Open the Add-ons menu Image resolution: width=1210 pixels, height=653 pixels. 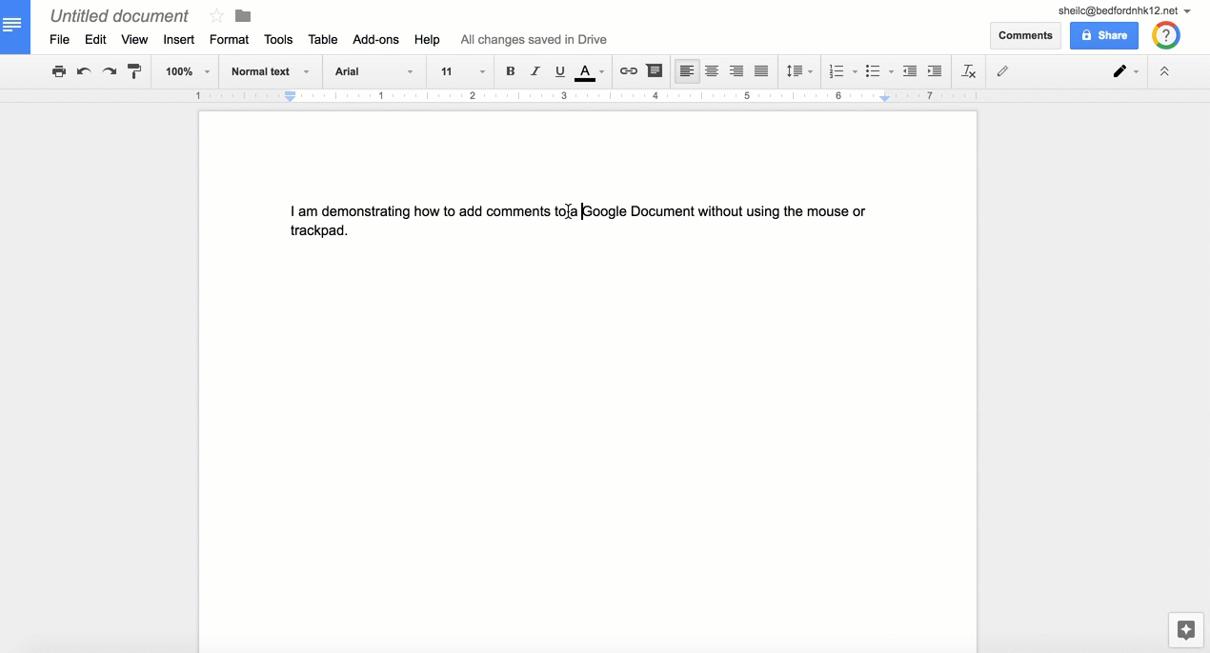375,39
